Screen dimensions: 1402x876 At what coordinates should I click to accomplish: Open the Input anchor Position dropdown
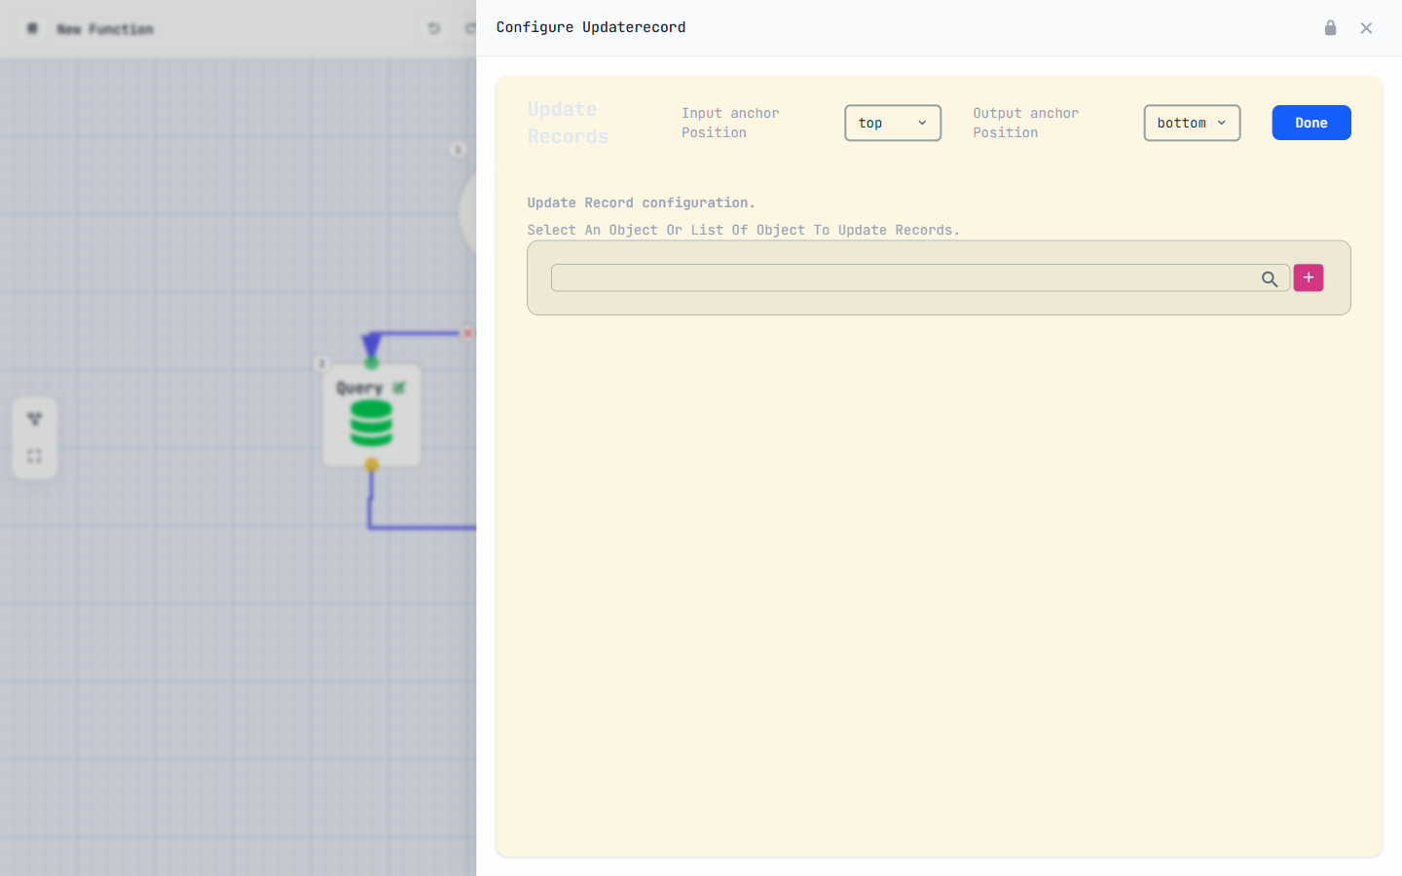pos(893,123)
